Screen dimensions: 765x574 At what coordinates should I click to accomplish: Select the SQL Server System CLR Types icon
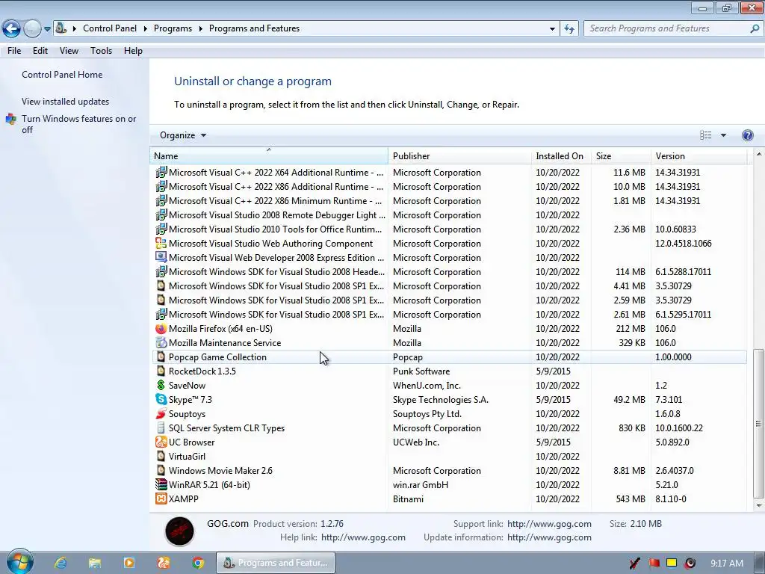tap(161, 428)
